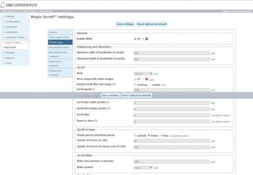Viewport: 253px width, 175px height.
Task: Click the oscommerce logo
Action: click(x=19, y=5)
